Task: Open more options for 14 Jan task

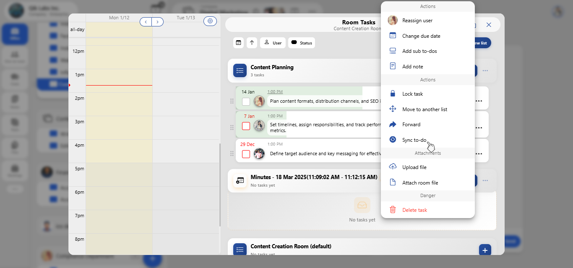Action: pyautogui.click(x=479, y=101)
